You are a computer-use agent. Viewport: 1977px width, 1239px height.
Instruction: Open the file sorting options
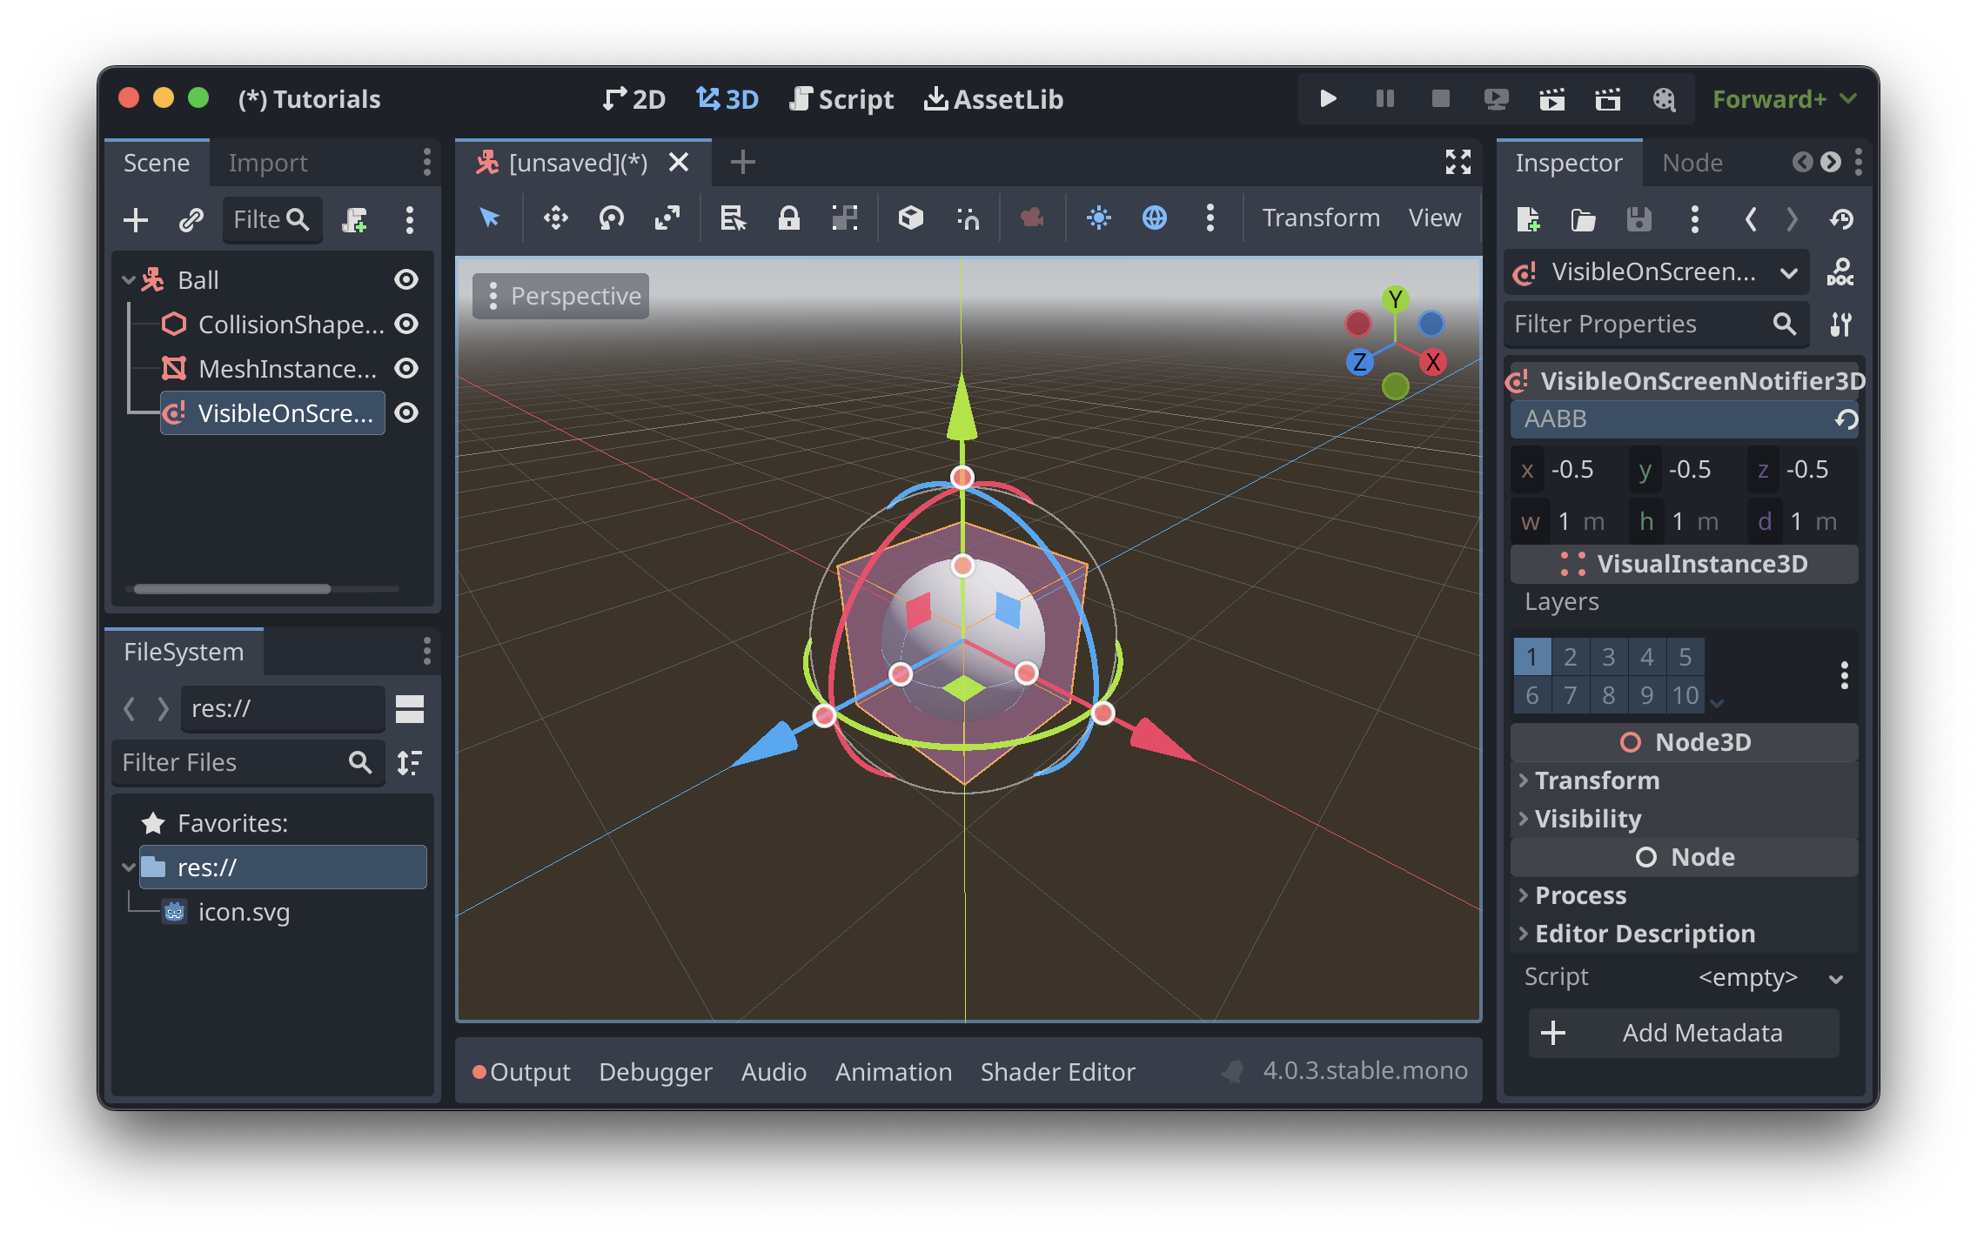tap(410, 763)
